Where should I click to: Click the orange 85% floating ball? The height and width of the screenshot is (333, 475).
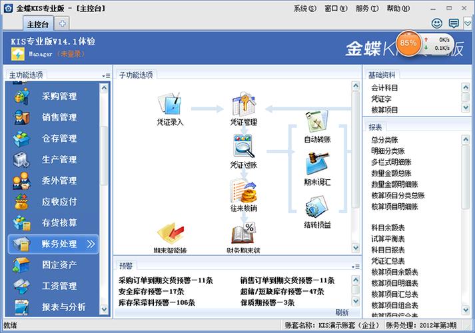point(408,43)
